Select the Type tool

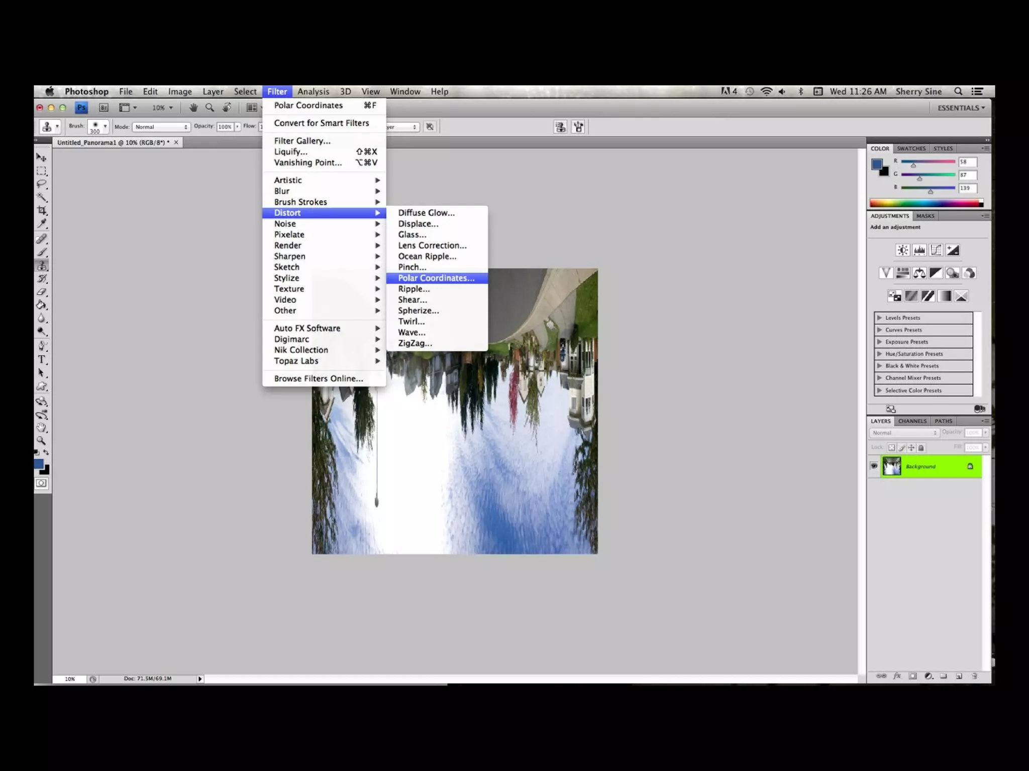point(42,359)
